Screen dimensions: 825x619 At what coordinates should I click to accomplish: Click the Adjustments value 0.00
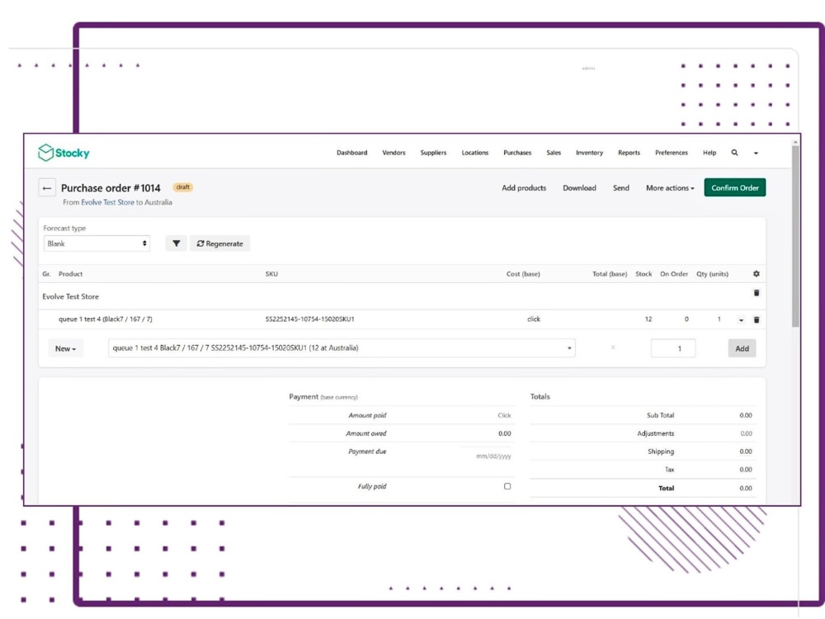click(x=746, y=434)
